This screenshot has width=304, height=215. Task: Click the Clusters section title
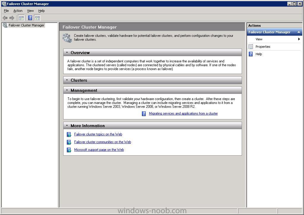79,80
